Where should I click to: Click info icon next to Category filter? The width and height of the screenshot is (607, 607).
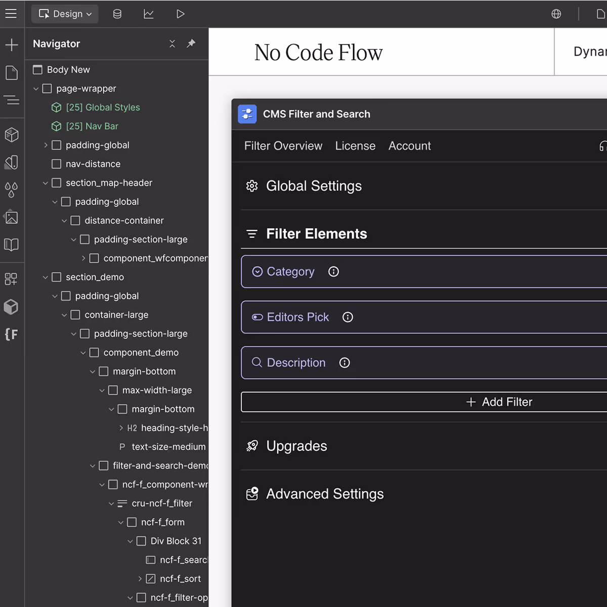tap(334, 272)
